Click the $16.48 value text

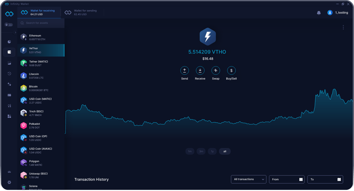208,59
